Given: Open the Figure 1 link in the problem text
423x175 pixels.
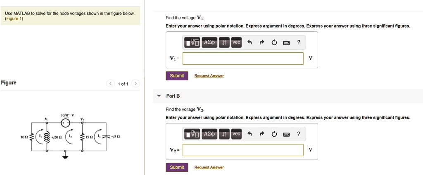Looking at the screenshot, I should [14, 19].
